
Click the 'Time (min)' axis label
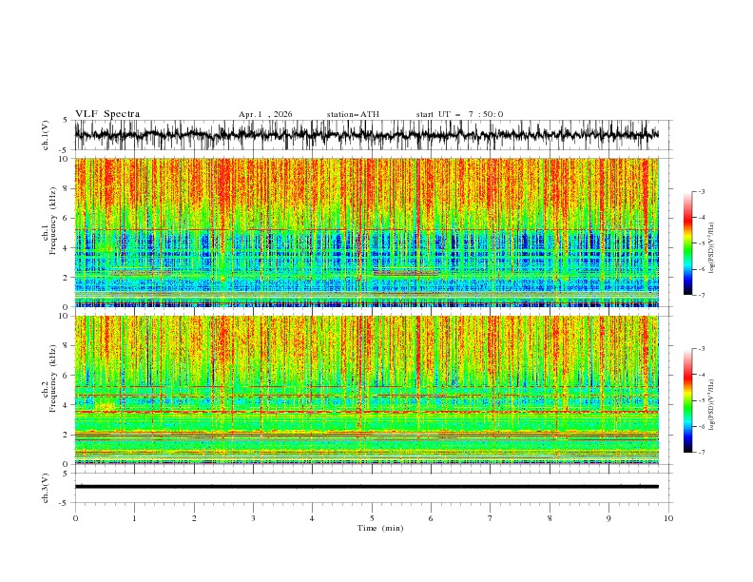click(380, 528)
